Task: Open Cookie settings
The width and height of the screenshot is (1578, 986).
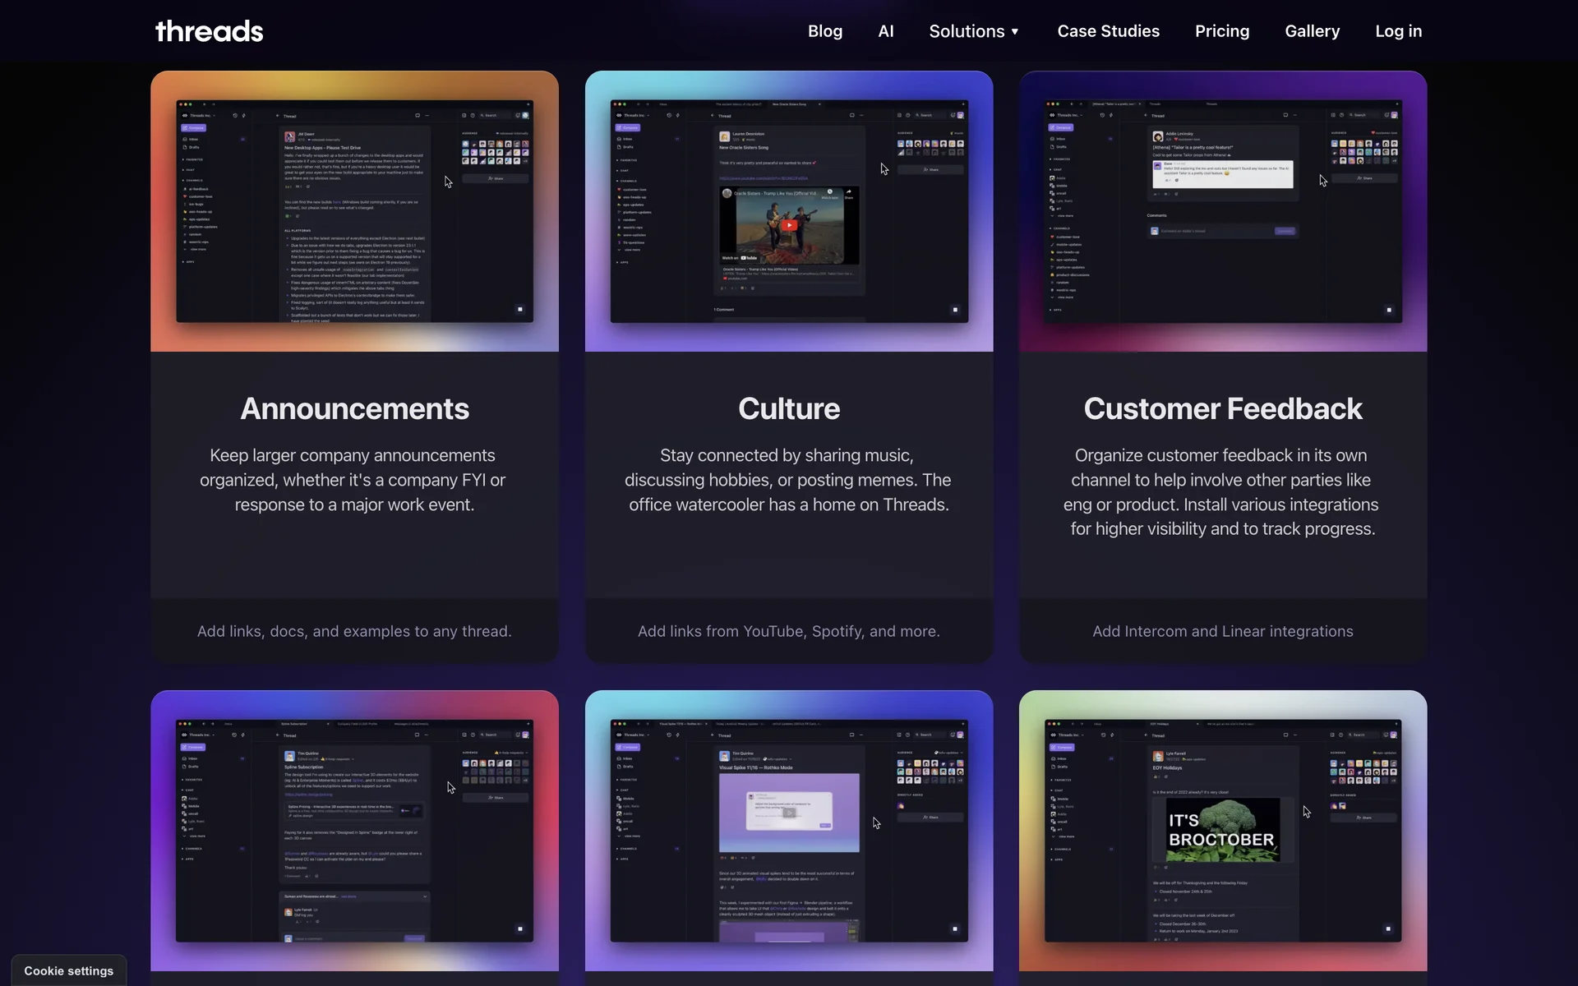Action: (x=69, y=970)
